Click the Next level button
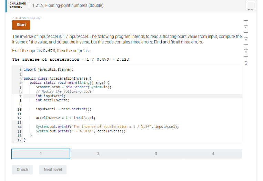This screenshot has width=263, height=181. coord(53,170)
